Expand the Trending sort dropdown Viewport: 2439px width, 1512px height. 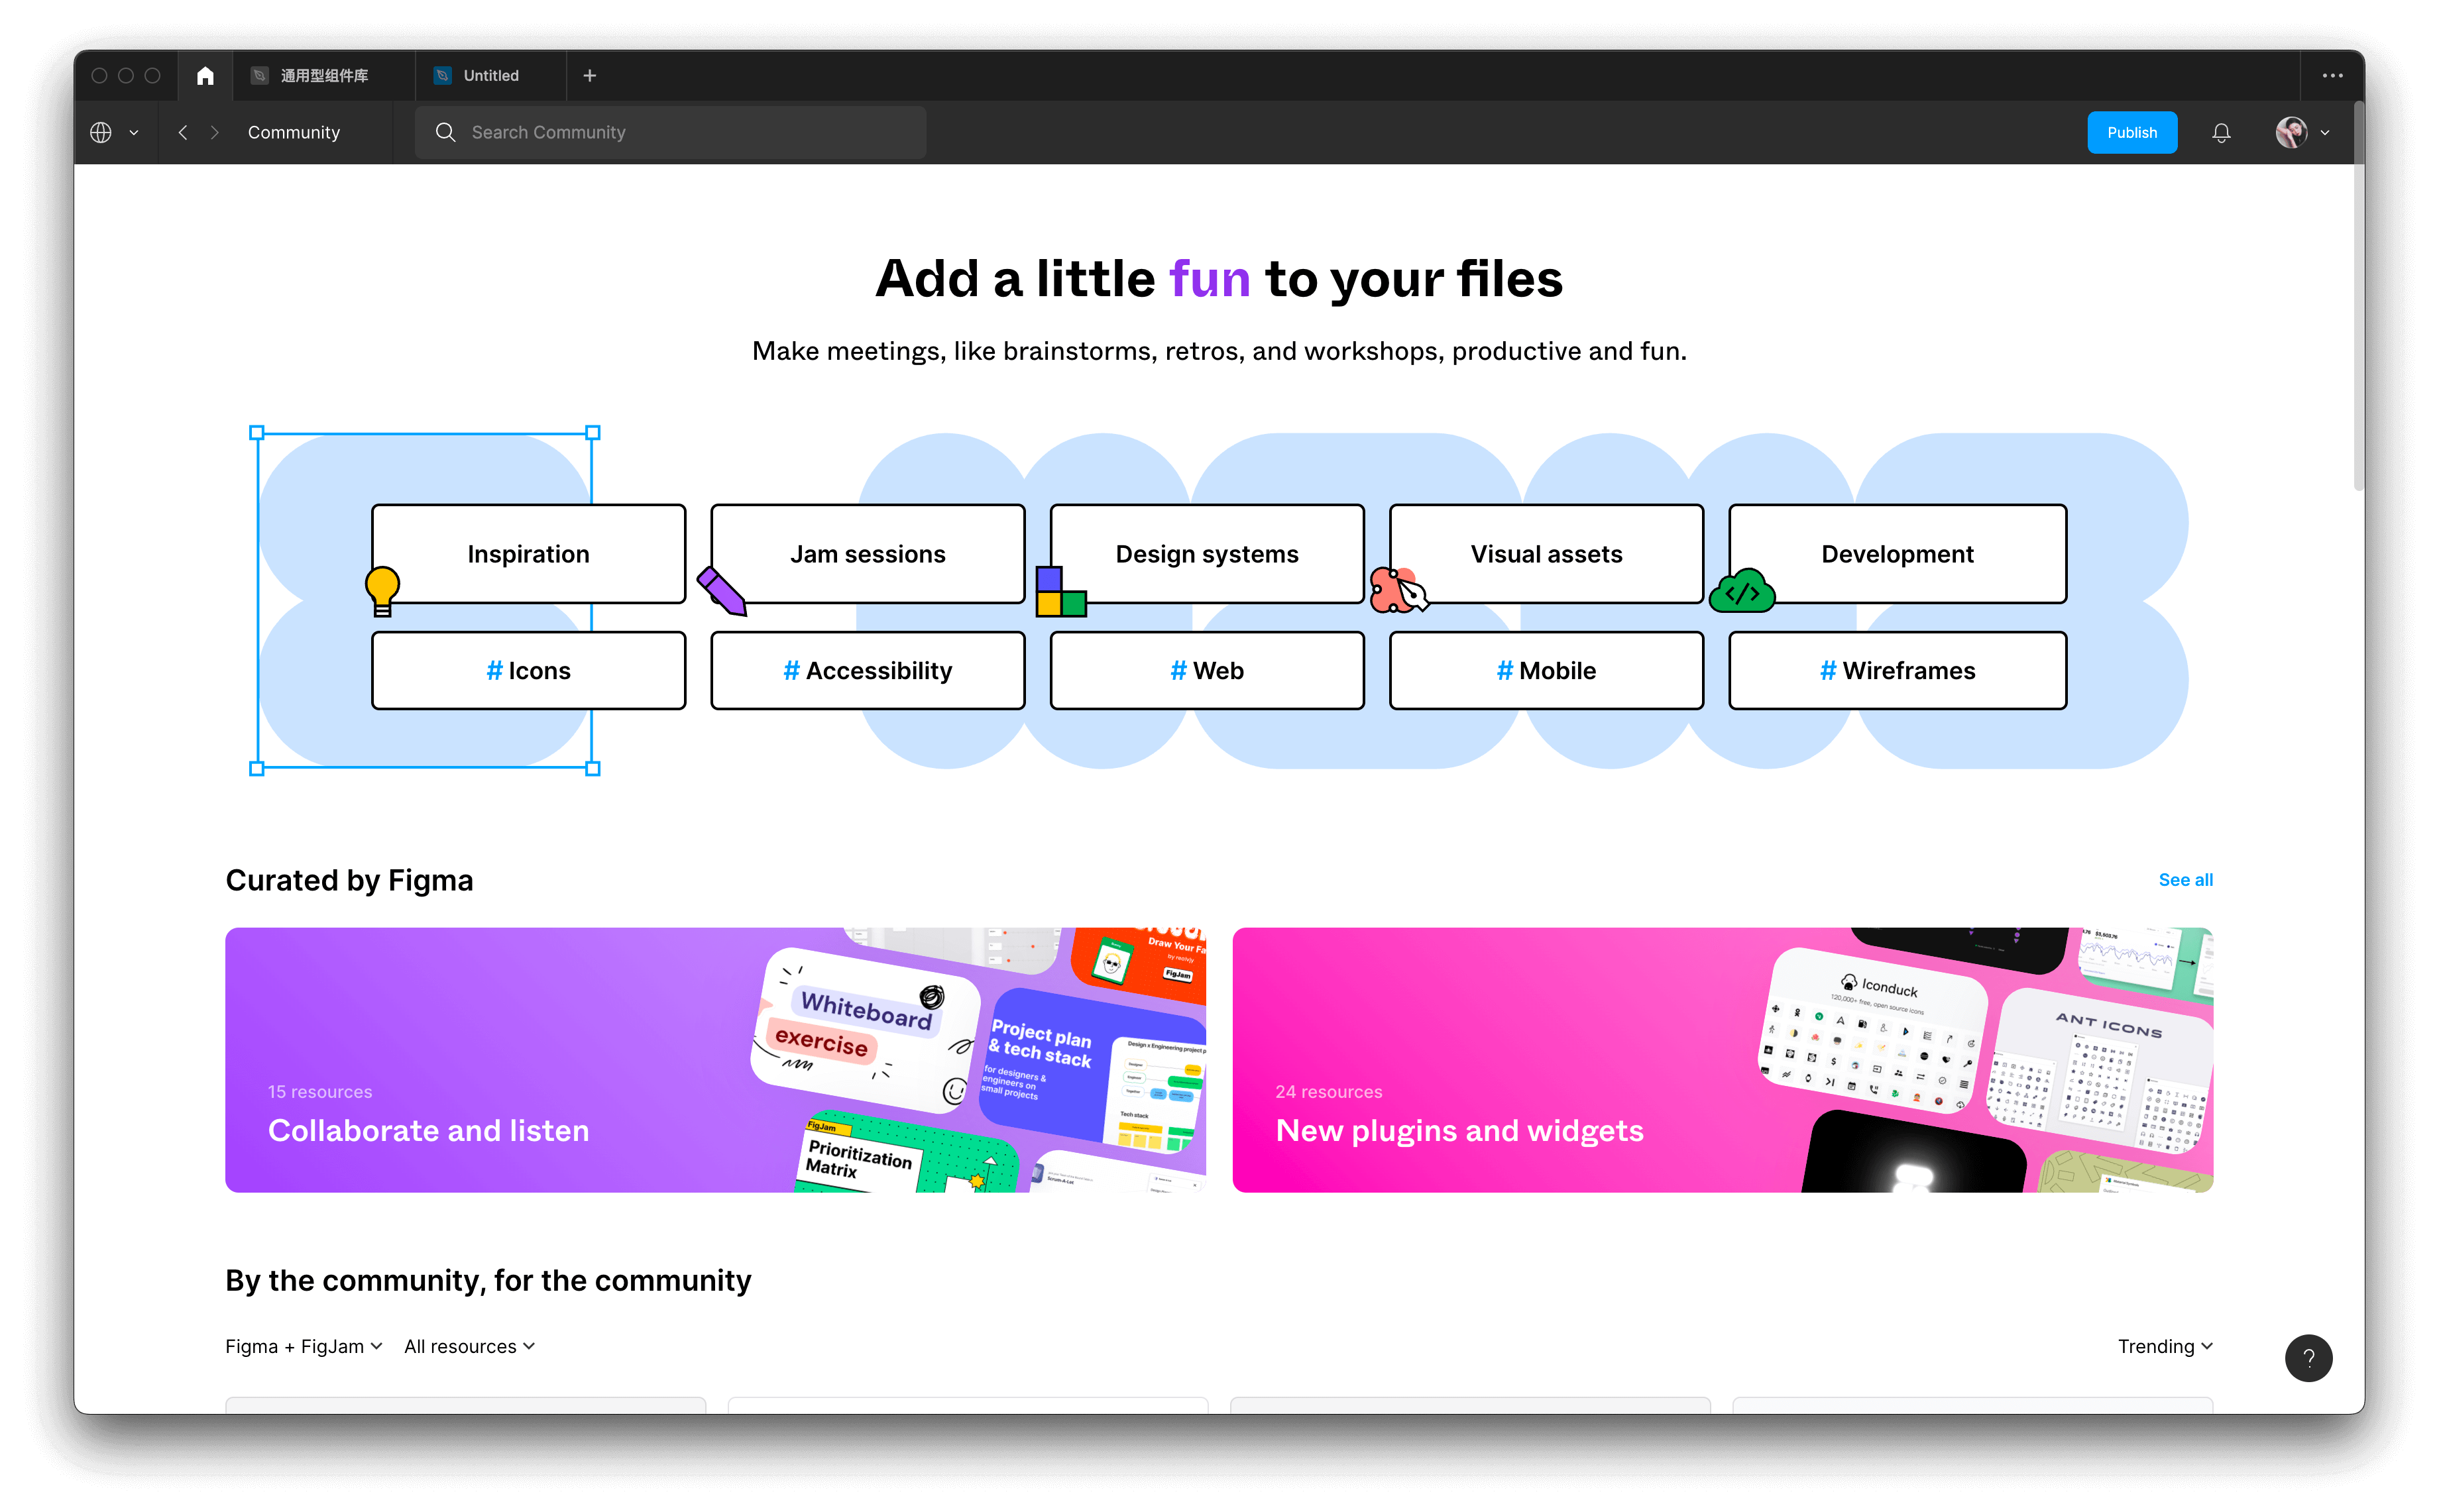coord(2165,1346)
